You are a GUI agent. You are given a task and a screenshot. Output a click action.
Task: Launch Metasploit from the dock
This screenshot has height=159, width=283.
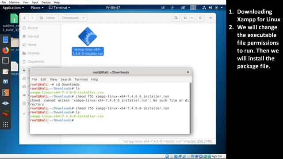click(x=5, y=82)
